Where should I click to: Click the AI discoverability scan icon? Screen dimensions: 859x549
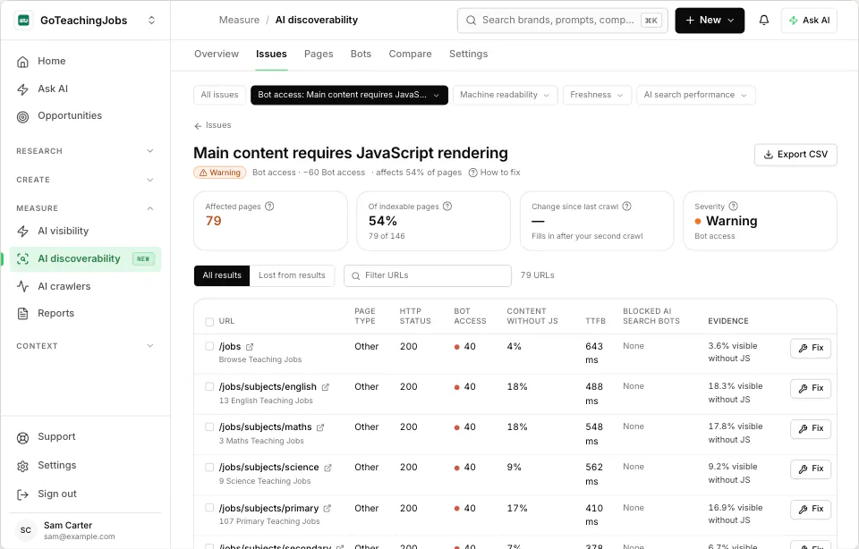[x=22, y=259]
